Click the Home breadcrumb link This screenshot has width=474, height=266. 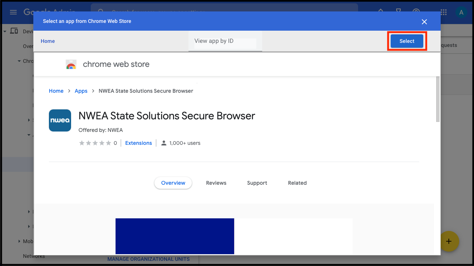[x=56, y=91]
